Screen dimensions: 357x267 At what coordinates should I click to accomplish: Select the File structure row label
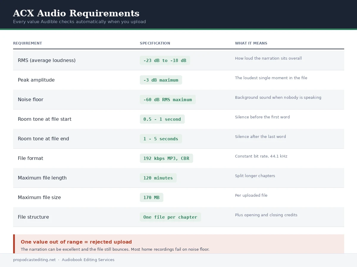click(33, 217)
